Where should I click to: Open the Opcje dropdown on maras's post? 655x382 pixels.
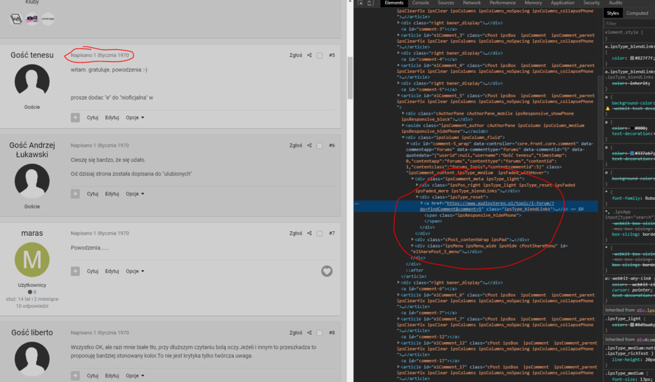135,271
